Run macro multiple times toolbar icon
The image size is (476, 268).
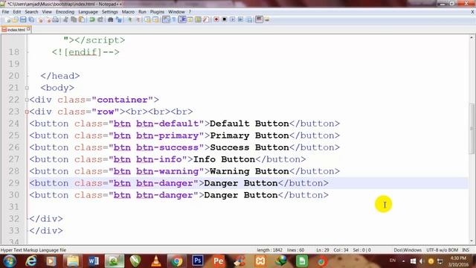pyautogui.click(x=241, y=20)
